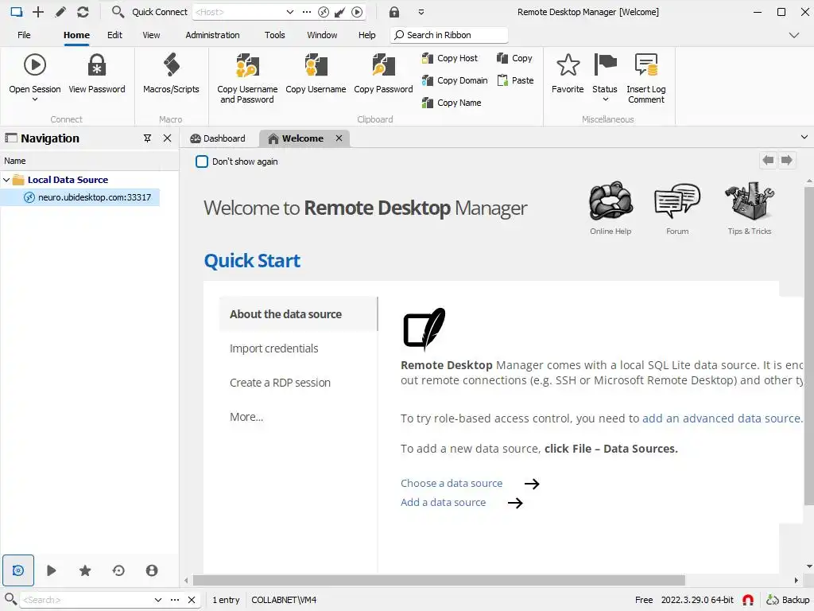Click add an advanced data source link
The width and height of the screenshot is (814, 611).
click(x=722, y=418)
